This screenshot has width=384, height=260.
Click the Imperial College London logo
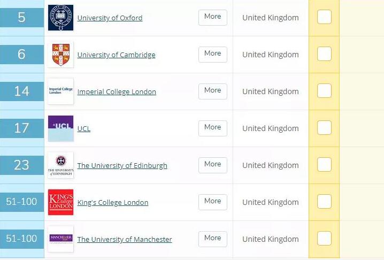[60, 91]
